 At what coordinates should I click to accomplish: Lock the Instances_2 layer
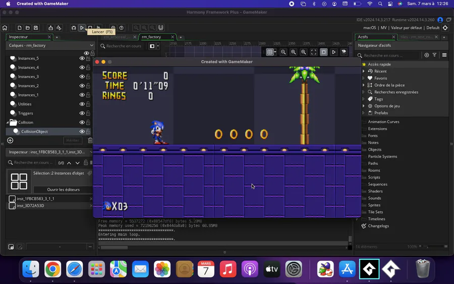tap(88, 86)
